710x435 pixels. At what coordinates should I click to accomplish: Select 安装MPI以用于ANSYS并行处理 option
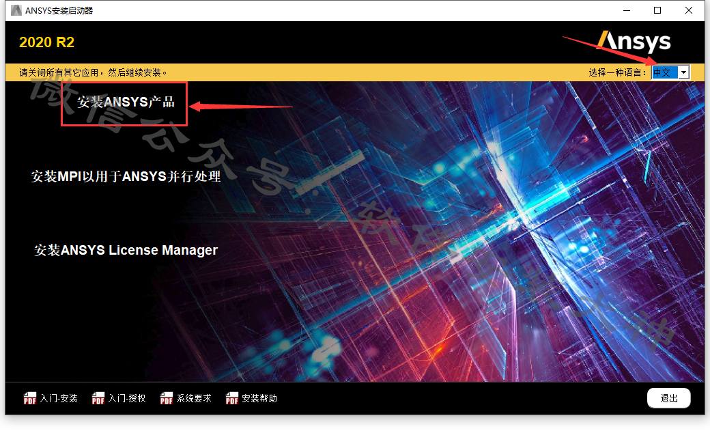tap(126, 176)
